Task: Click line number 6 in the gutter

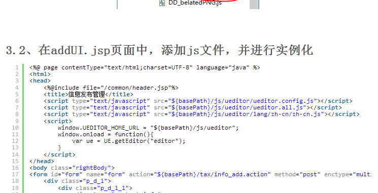Action: point(17,101)
